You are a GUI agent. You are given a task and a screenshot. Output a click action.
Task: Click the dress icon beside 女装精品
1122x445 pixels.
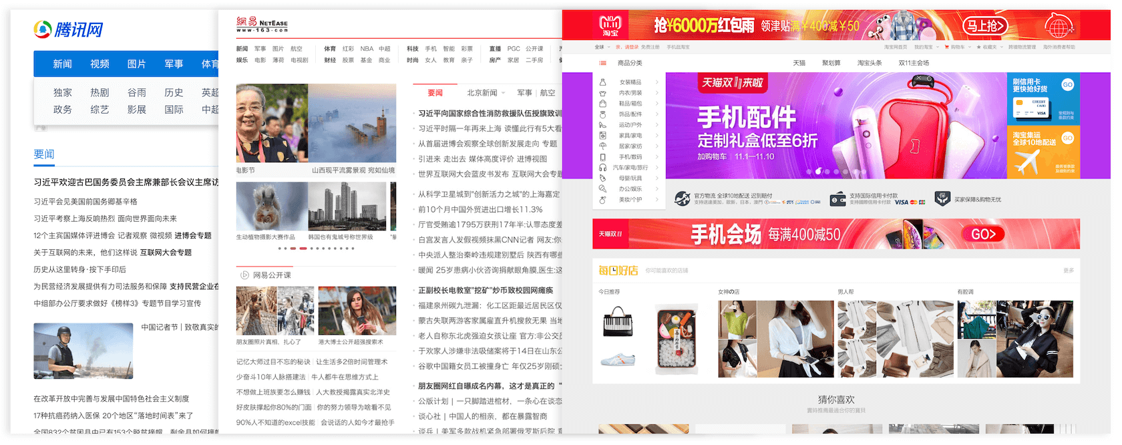pyautogui.click(x=602, y=82)
